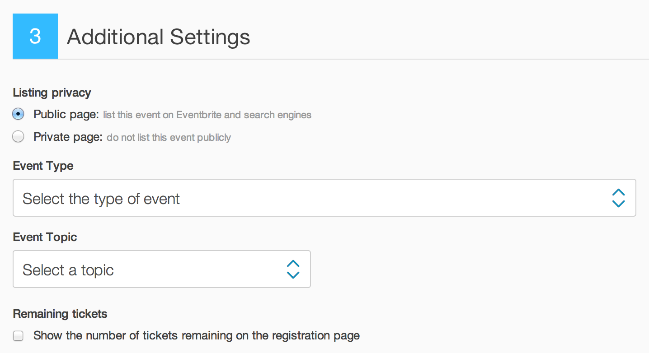Click the 'Event Topic' field label
This screenshot has height=353, width=649.
45,237
